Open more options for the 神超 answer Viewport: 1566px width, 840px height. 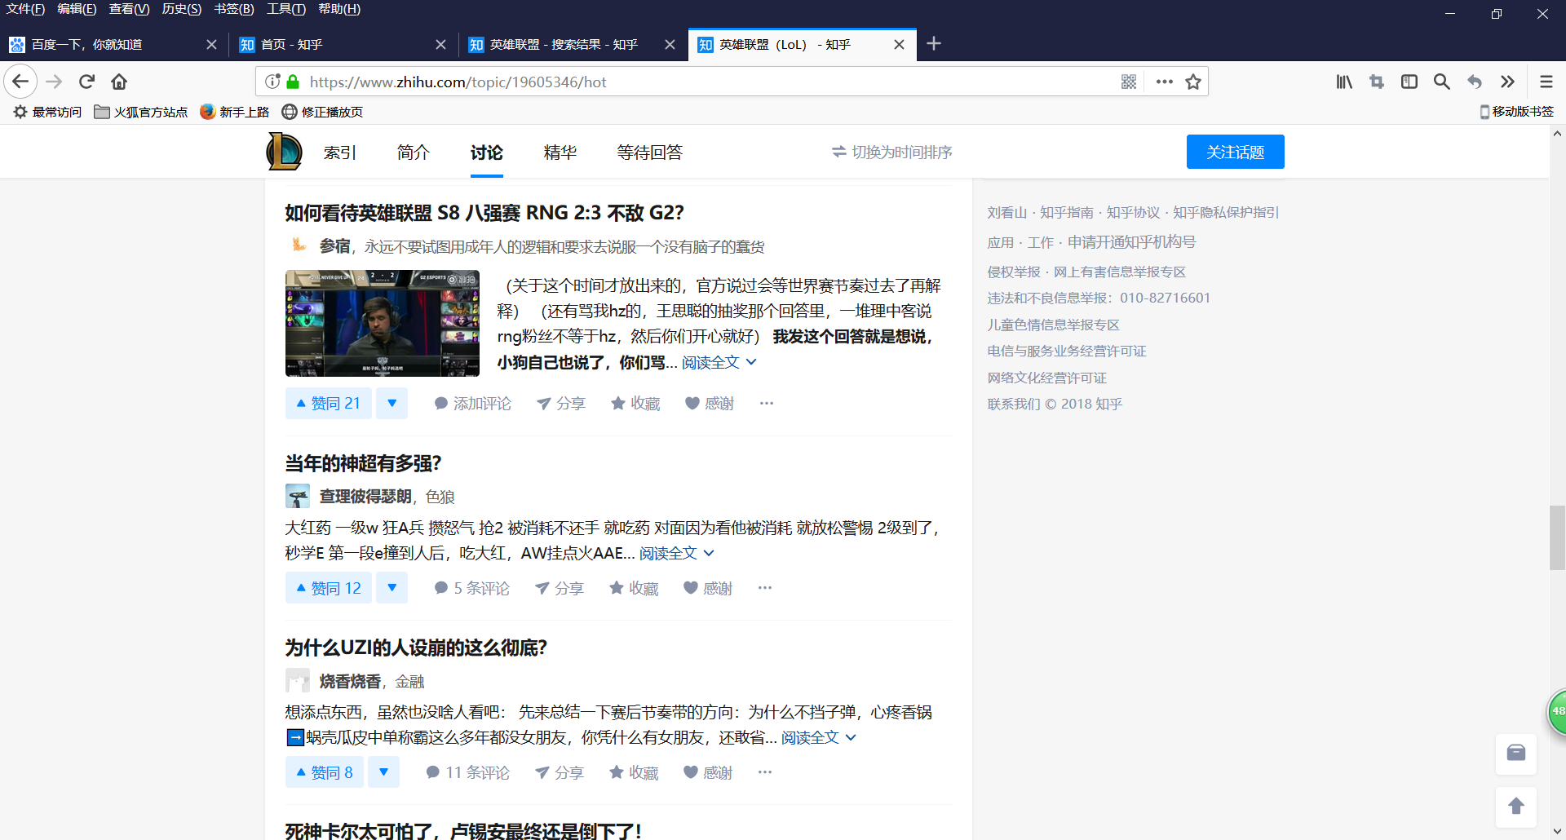pyautogui.click(x=765, y=588)
